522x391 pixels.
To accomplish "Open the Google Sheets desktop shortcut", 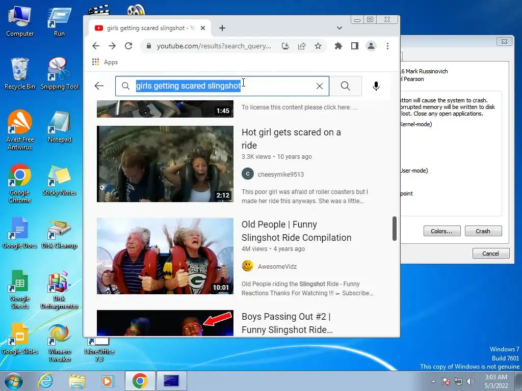I will tap(20, 289).
